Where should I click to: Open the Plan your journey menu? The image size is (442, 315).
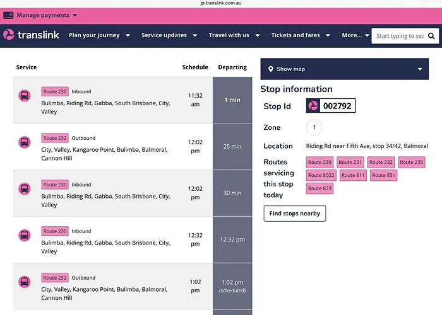(x=99, y=36)
